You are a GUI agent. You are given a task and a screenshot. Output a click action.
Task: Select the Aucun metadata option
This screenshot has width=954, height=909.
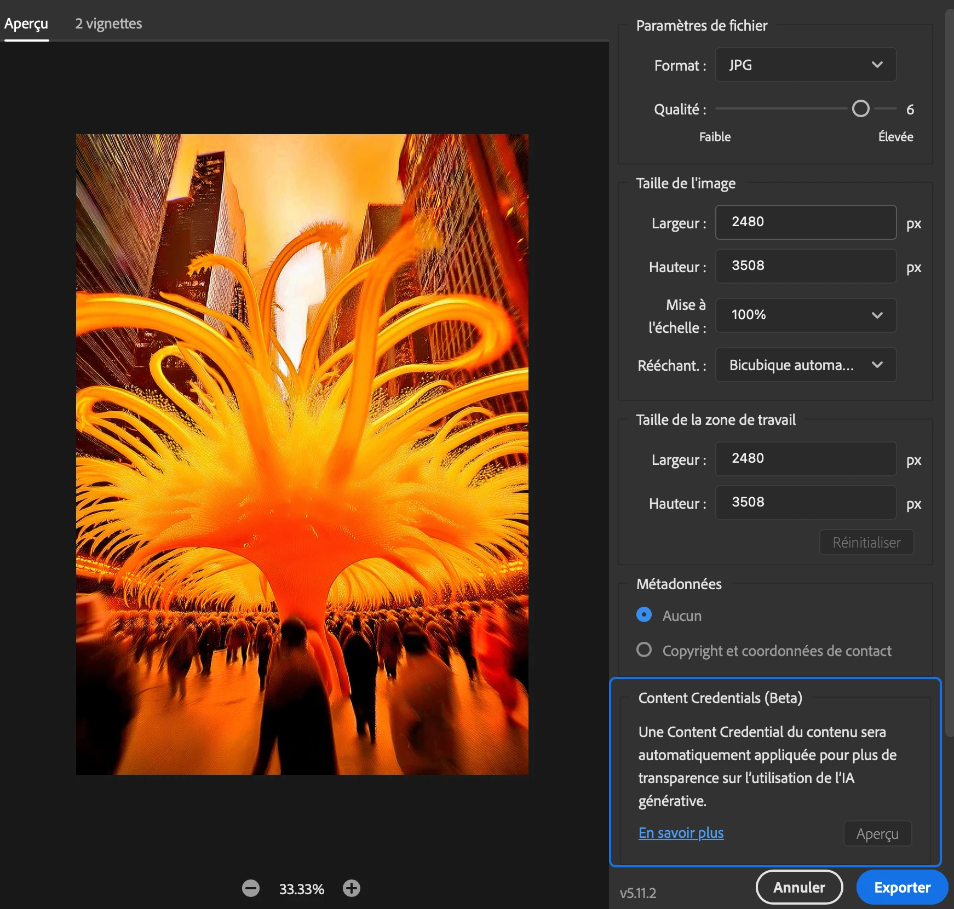[644, 615]
